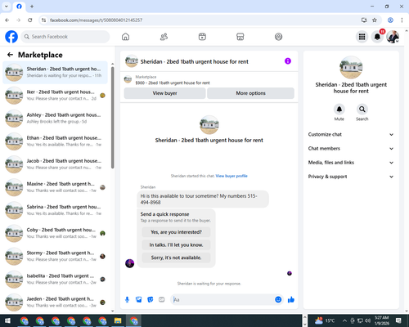Send a thumbs-up like
This screenshot has width=409, height=327.
click(291, 300)
